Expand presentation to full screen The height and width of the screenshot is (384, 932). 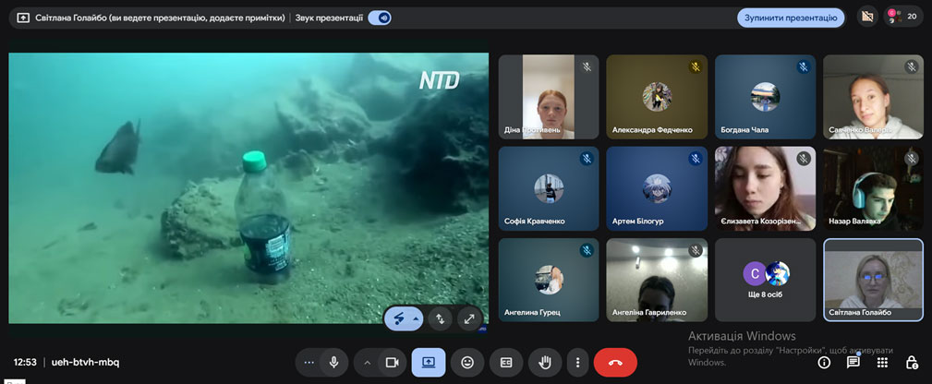coord(469,318)
